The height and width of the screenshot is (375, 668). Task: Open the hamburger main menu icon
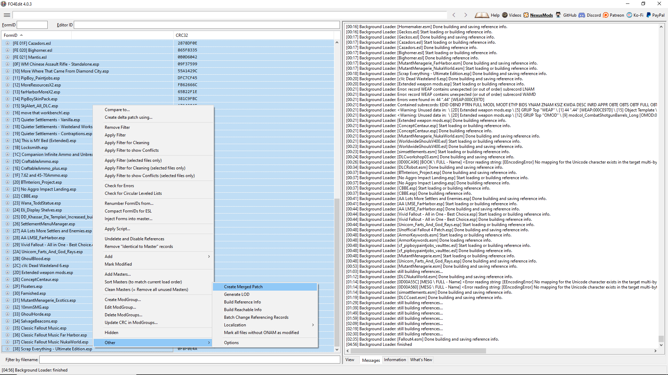[x=7, y=15]
